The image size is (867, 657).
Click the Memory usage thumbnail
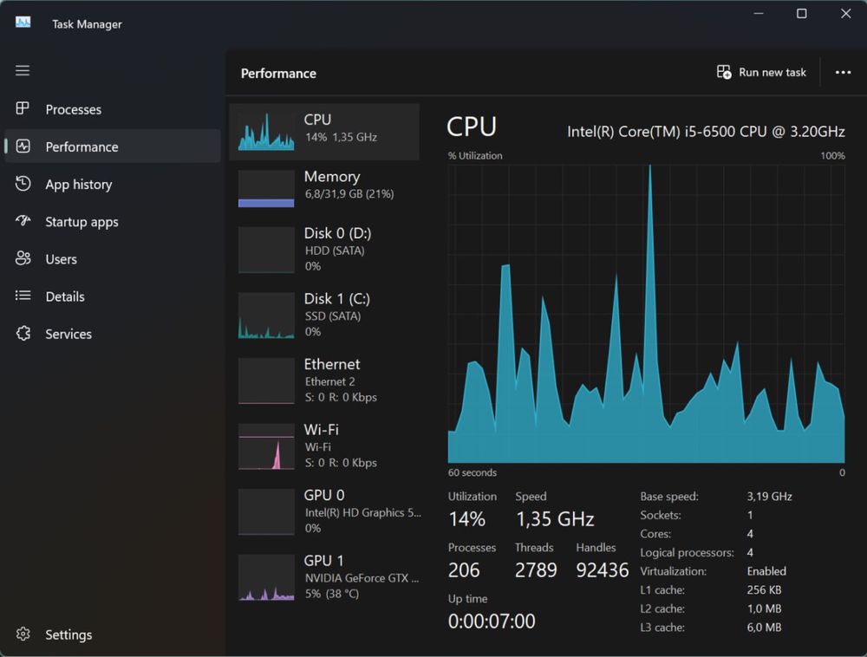[266, 188]
